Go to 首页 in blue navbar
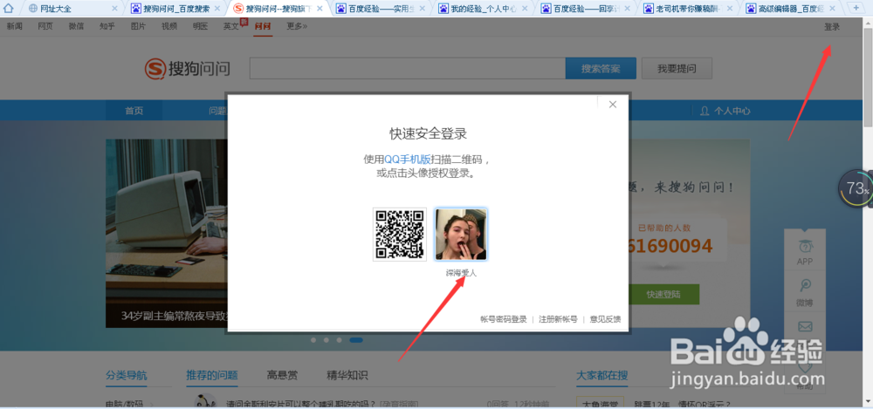This screenshot has height=409, width=873. tap(134, 111)
